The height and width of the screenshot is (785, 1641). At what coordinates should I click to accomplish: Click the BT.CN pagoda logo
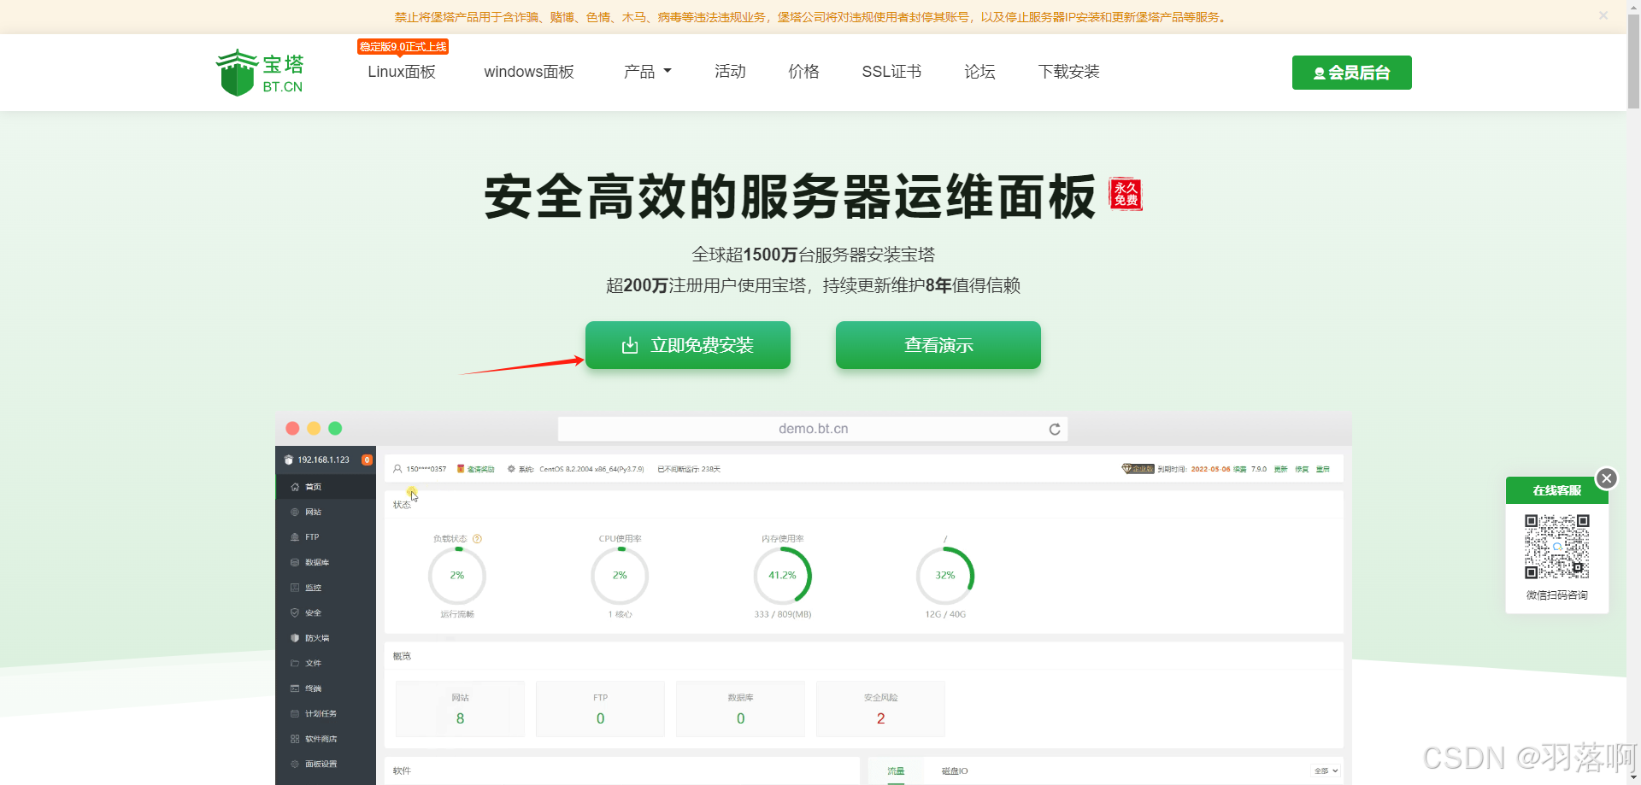[x=260, y=73]
